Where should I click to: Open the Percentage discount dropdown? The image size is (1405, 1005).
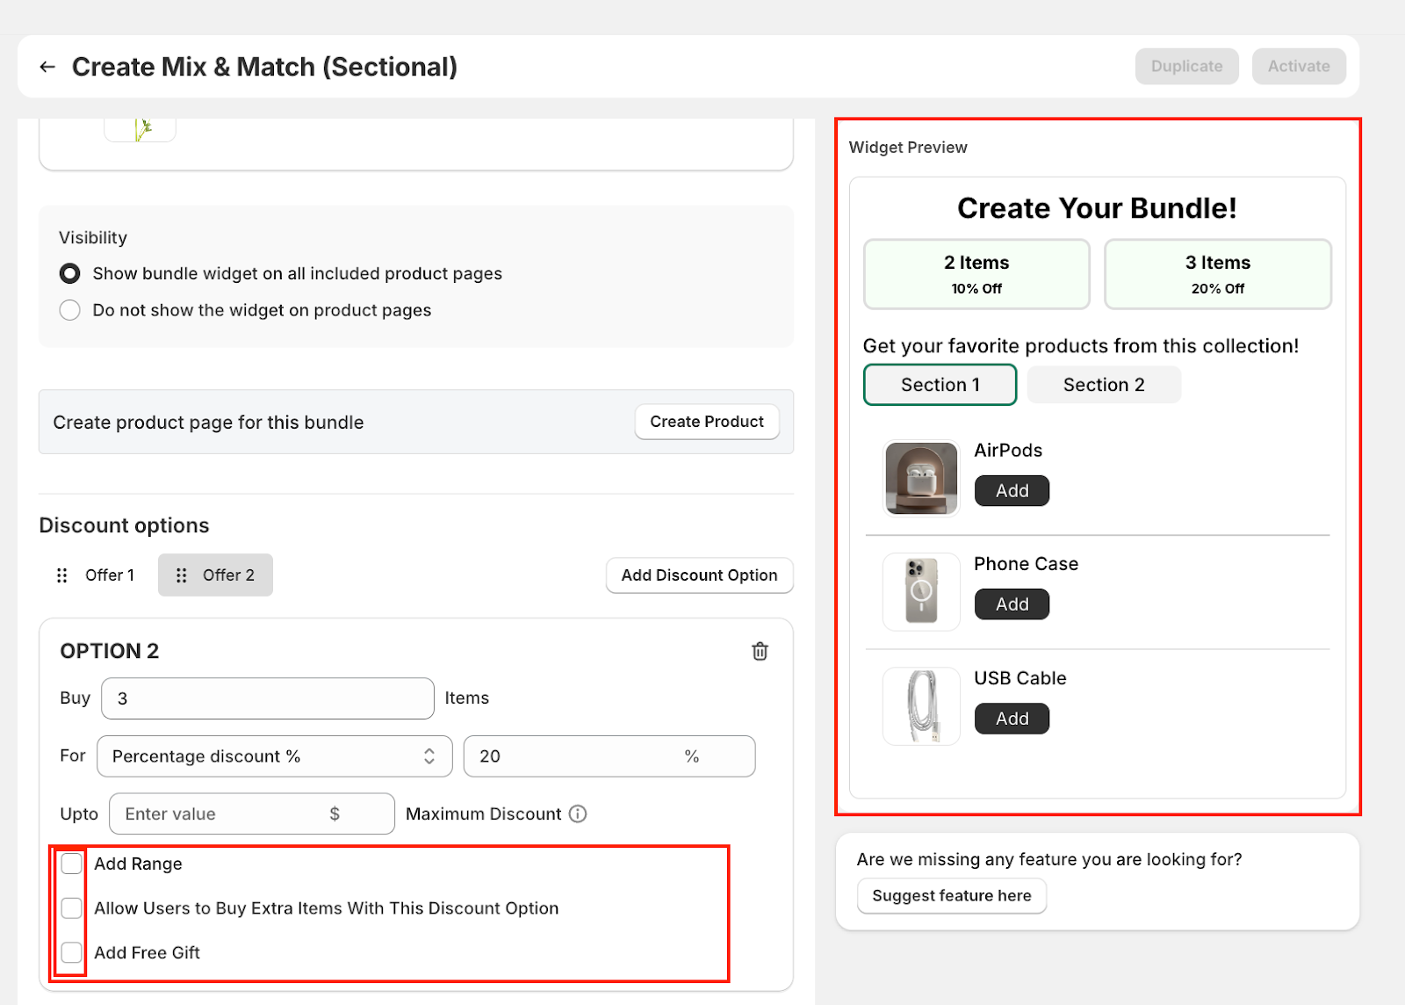click(x=274, y=756)
